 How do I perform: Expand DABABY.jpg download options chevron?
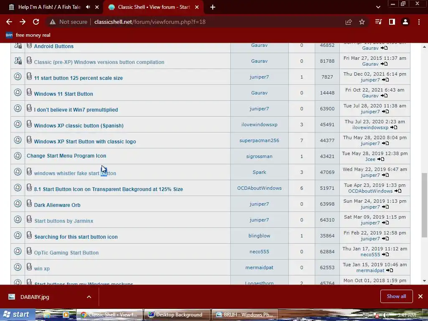click(x=89, y=297)
